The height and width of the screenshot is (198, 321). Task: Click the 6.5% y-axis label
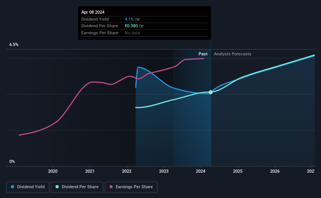pyautogui.click(x=14, y=45)
